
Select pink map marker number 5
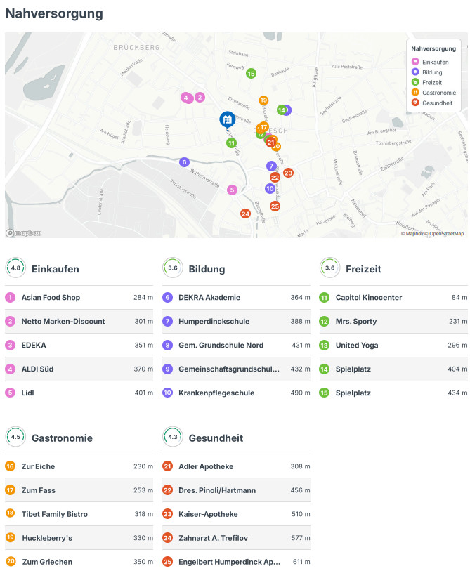pos(232,190)
